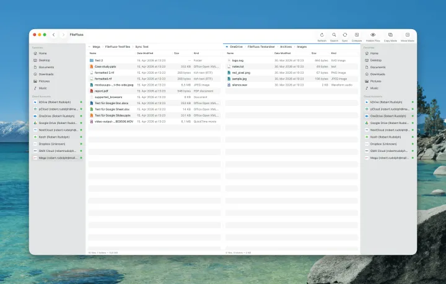Screen dimensions: 446x284
Task: Select logo.svg in the right pane
Action: [292, 60]
